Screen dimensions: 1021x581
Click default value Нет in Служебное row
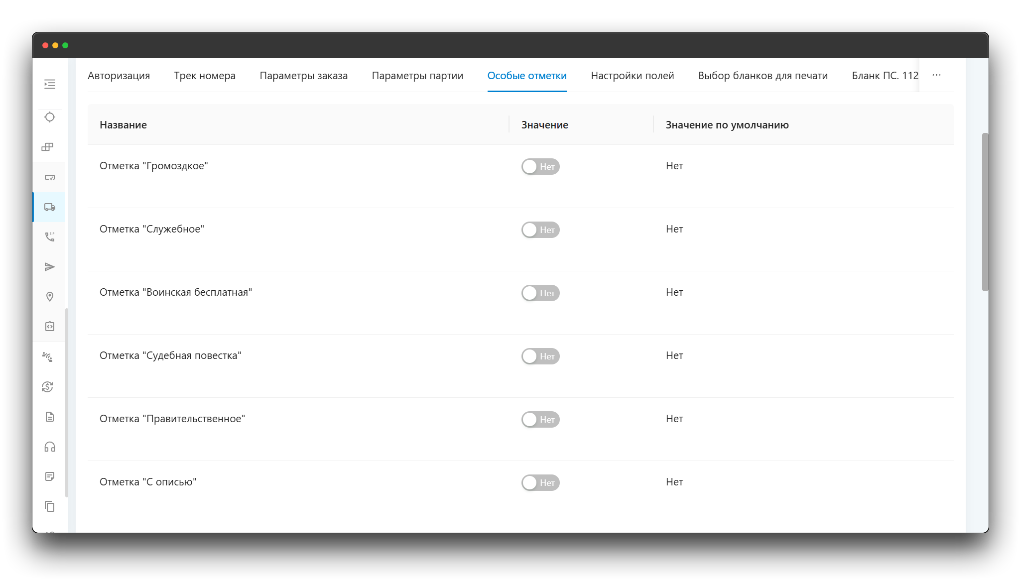[674, 229]
